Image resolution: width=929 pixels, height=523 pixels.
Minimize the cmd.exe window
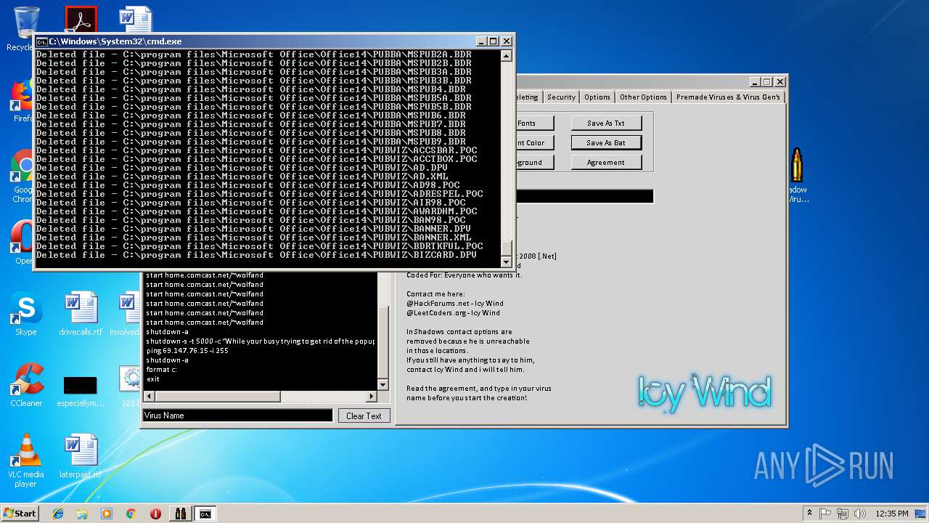(480, 41)
